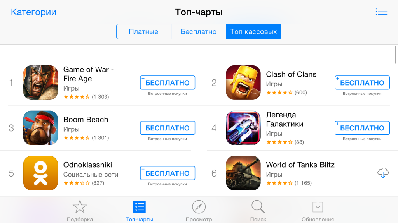
Task: Tap the Clash of Clans app icon
Action: (243, 83)
